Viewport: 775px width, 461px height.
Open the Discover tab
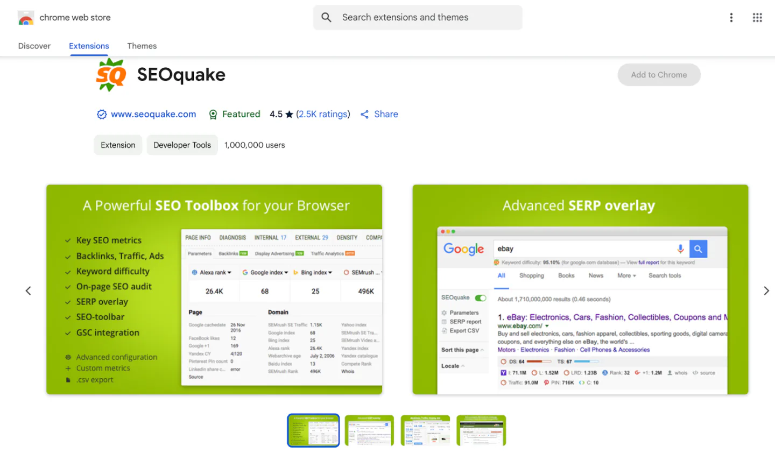click(34, 46)
